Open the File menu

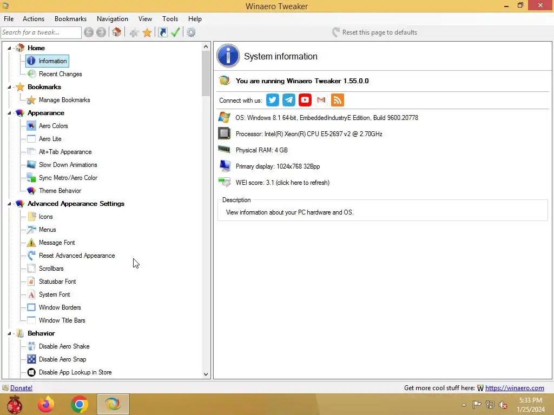point(9,19)
